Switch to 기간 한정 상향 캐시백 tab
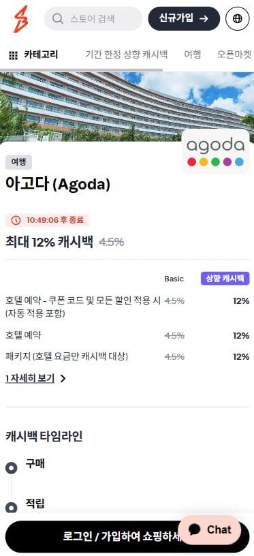 127,55
